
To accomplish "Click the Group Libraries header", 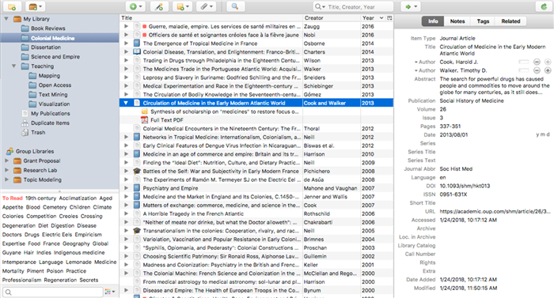I will [35, 151].
